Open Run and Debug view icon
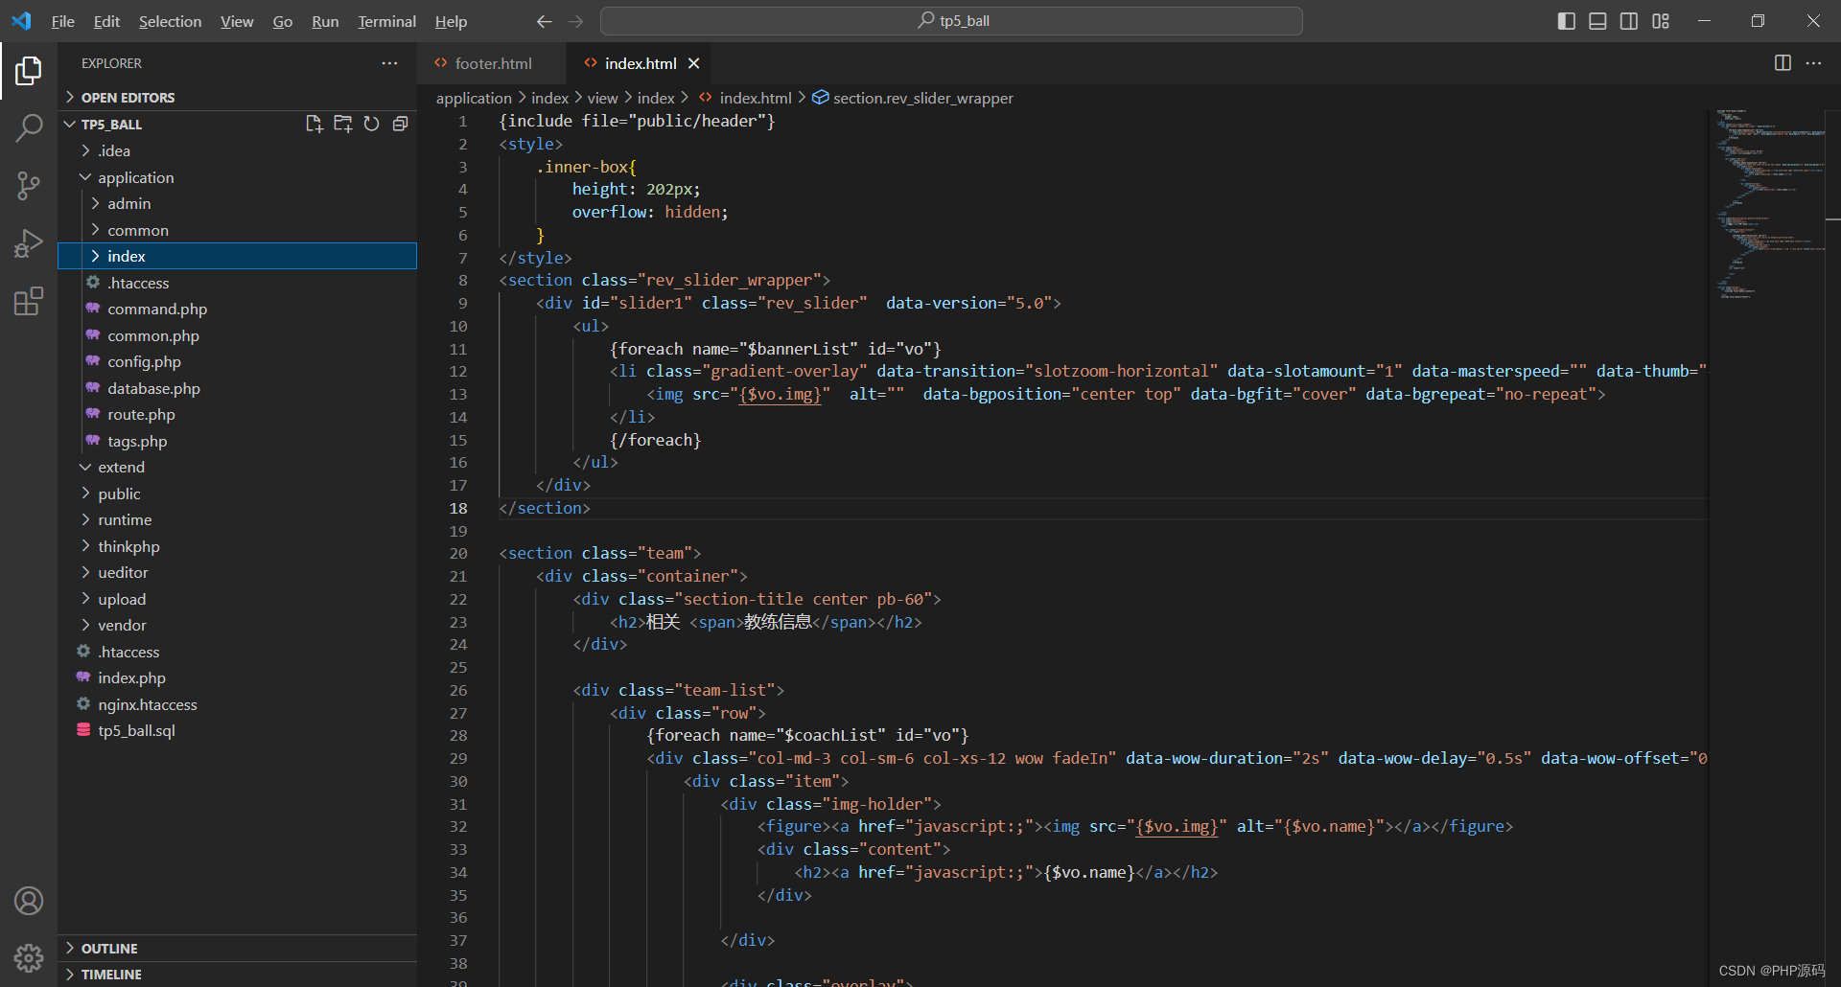Viewport: 1841px width, 987px height. pyautogui.click(x=29, y=243)
